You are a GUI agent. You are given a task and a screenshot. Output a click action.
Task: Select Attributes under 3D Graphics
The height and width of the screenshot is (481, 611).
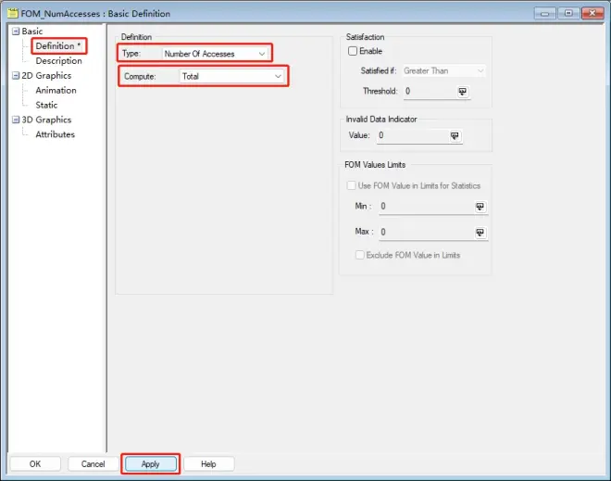tap(55, 134)
